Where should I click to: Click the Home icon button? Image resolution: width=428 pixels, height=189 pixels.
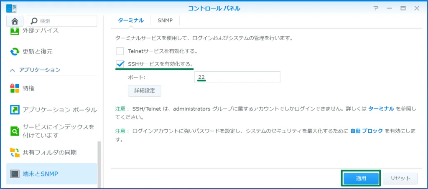15,21
